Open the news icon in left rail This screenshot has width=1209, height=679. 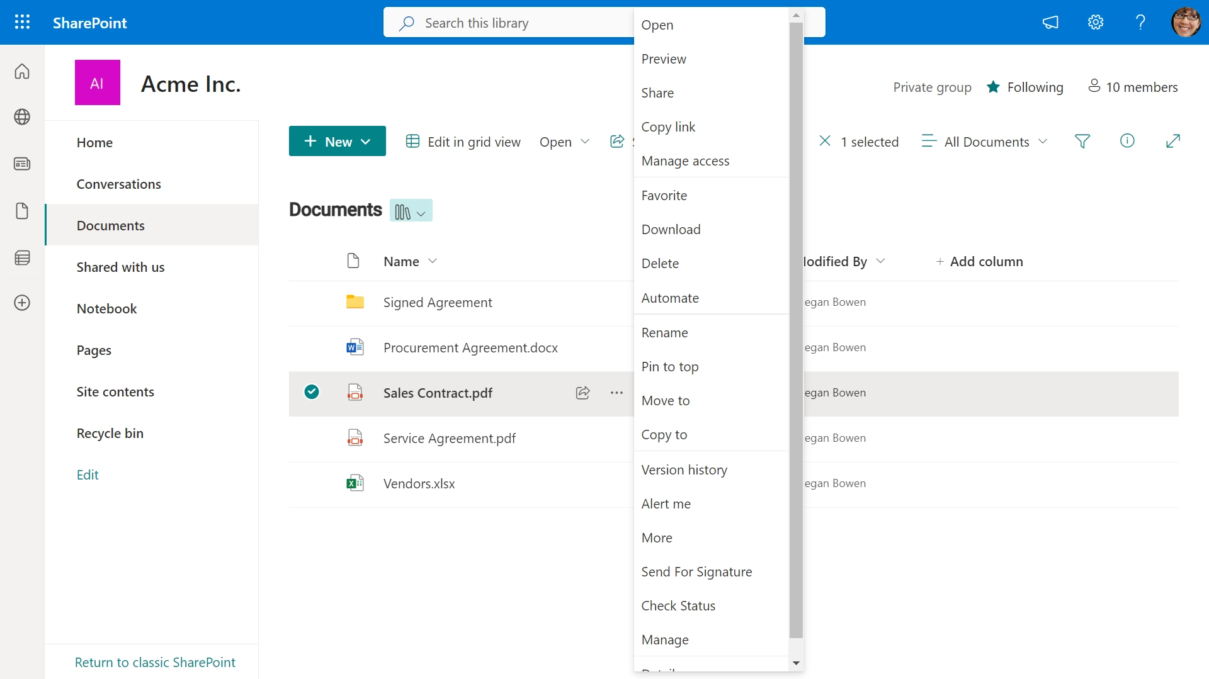point(22,164)
